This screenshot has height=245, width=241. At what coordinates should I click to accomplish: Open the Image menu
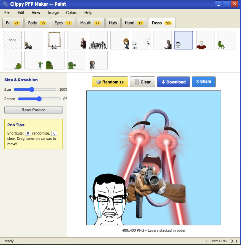53,13
